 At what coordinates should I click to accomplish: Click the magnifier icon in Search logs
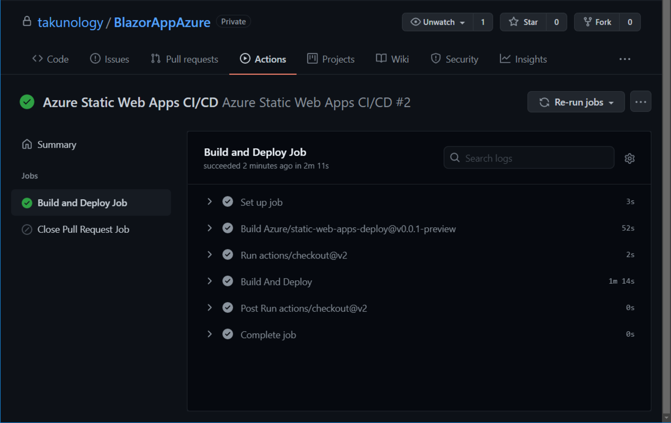[455, 158]
